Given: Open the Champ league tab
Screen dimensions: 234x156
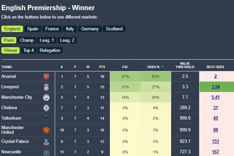Looking at the screenshot, I should [x=27, y=40].
